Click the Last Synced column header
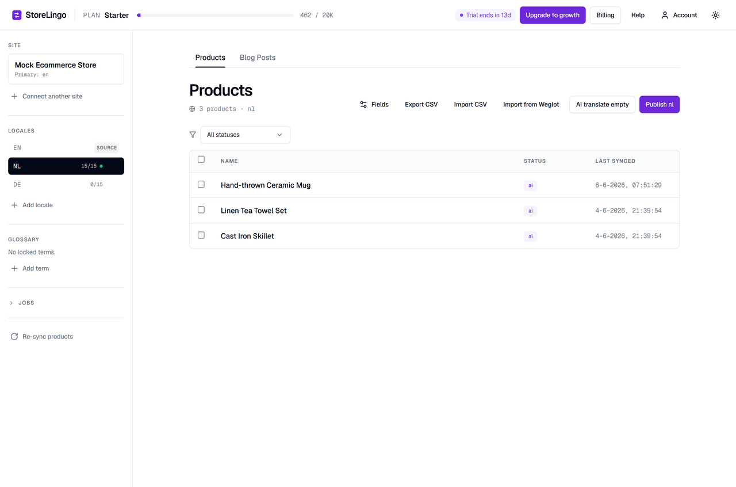The width and height of the screenshot is (736, 487). pos(615,161)
